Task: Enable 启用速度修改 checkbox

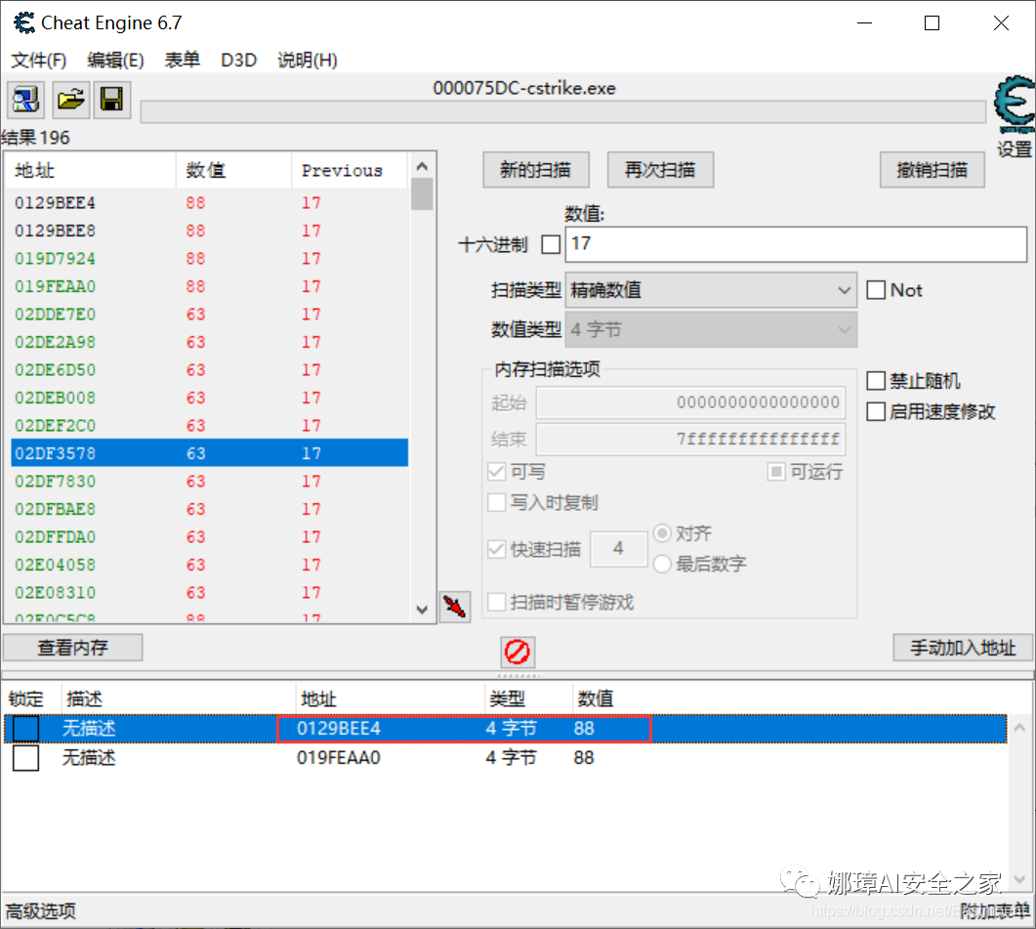Action: [876, 412]
